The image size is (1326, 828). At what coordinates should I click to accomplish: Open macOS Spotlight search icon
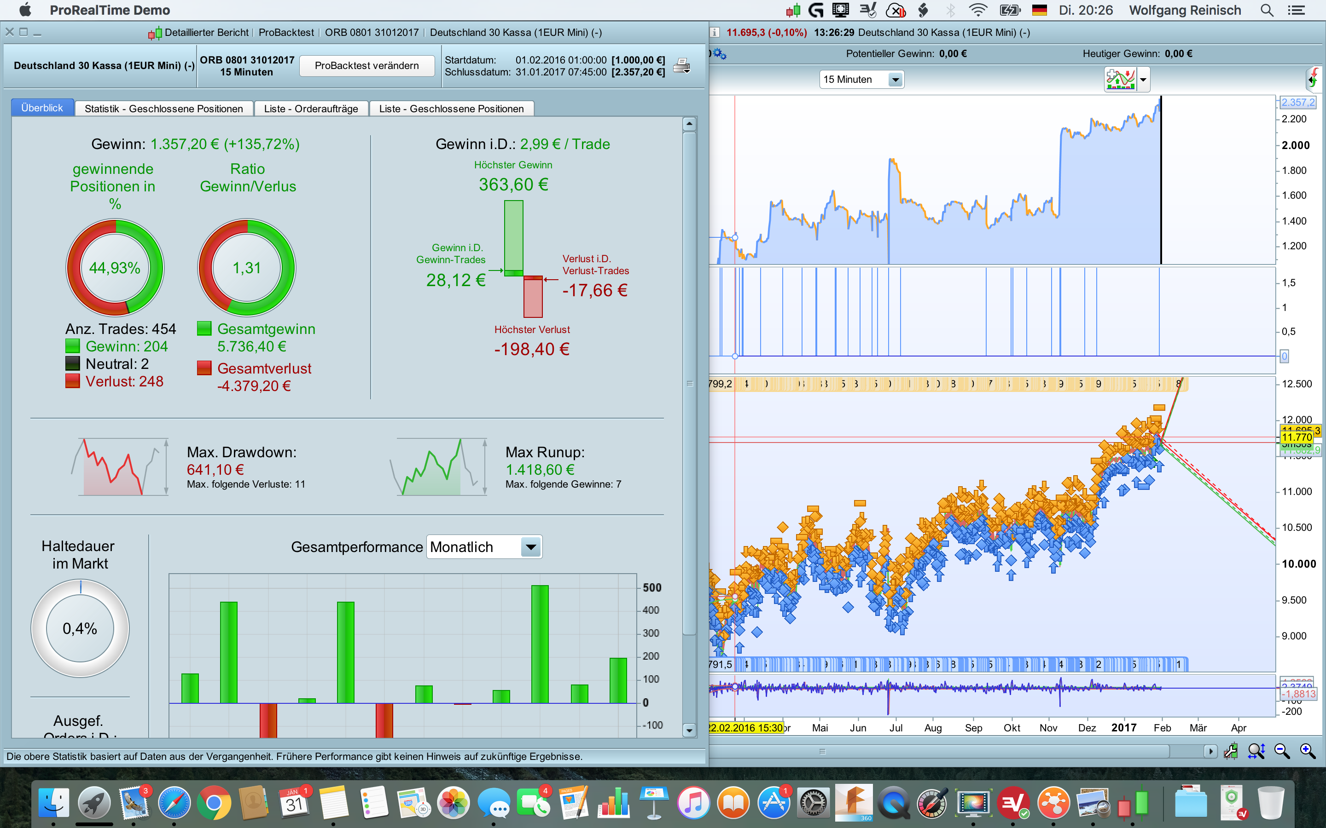(1267, 11)
